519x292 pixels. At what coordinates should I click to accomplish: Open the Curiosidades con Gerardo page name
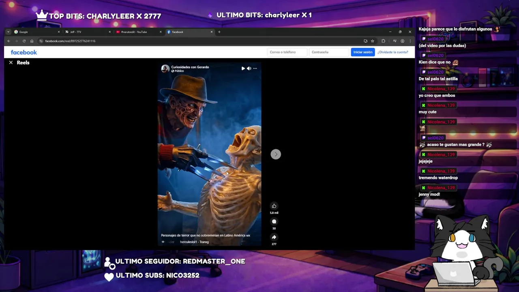(x=190, y=67)
